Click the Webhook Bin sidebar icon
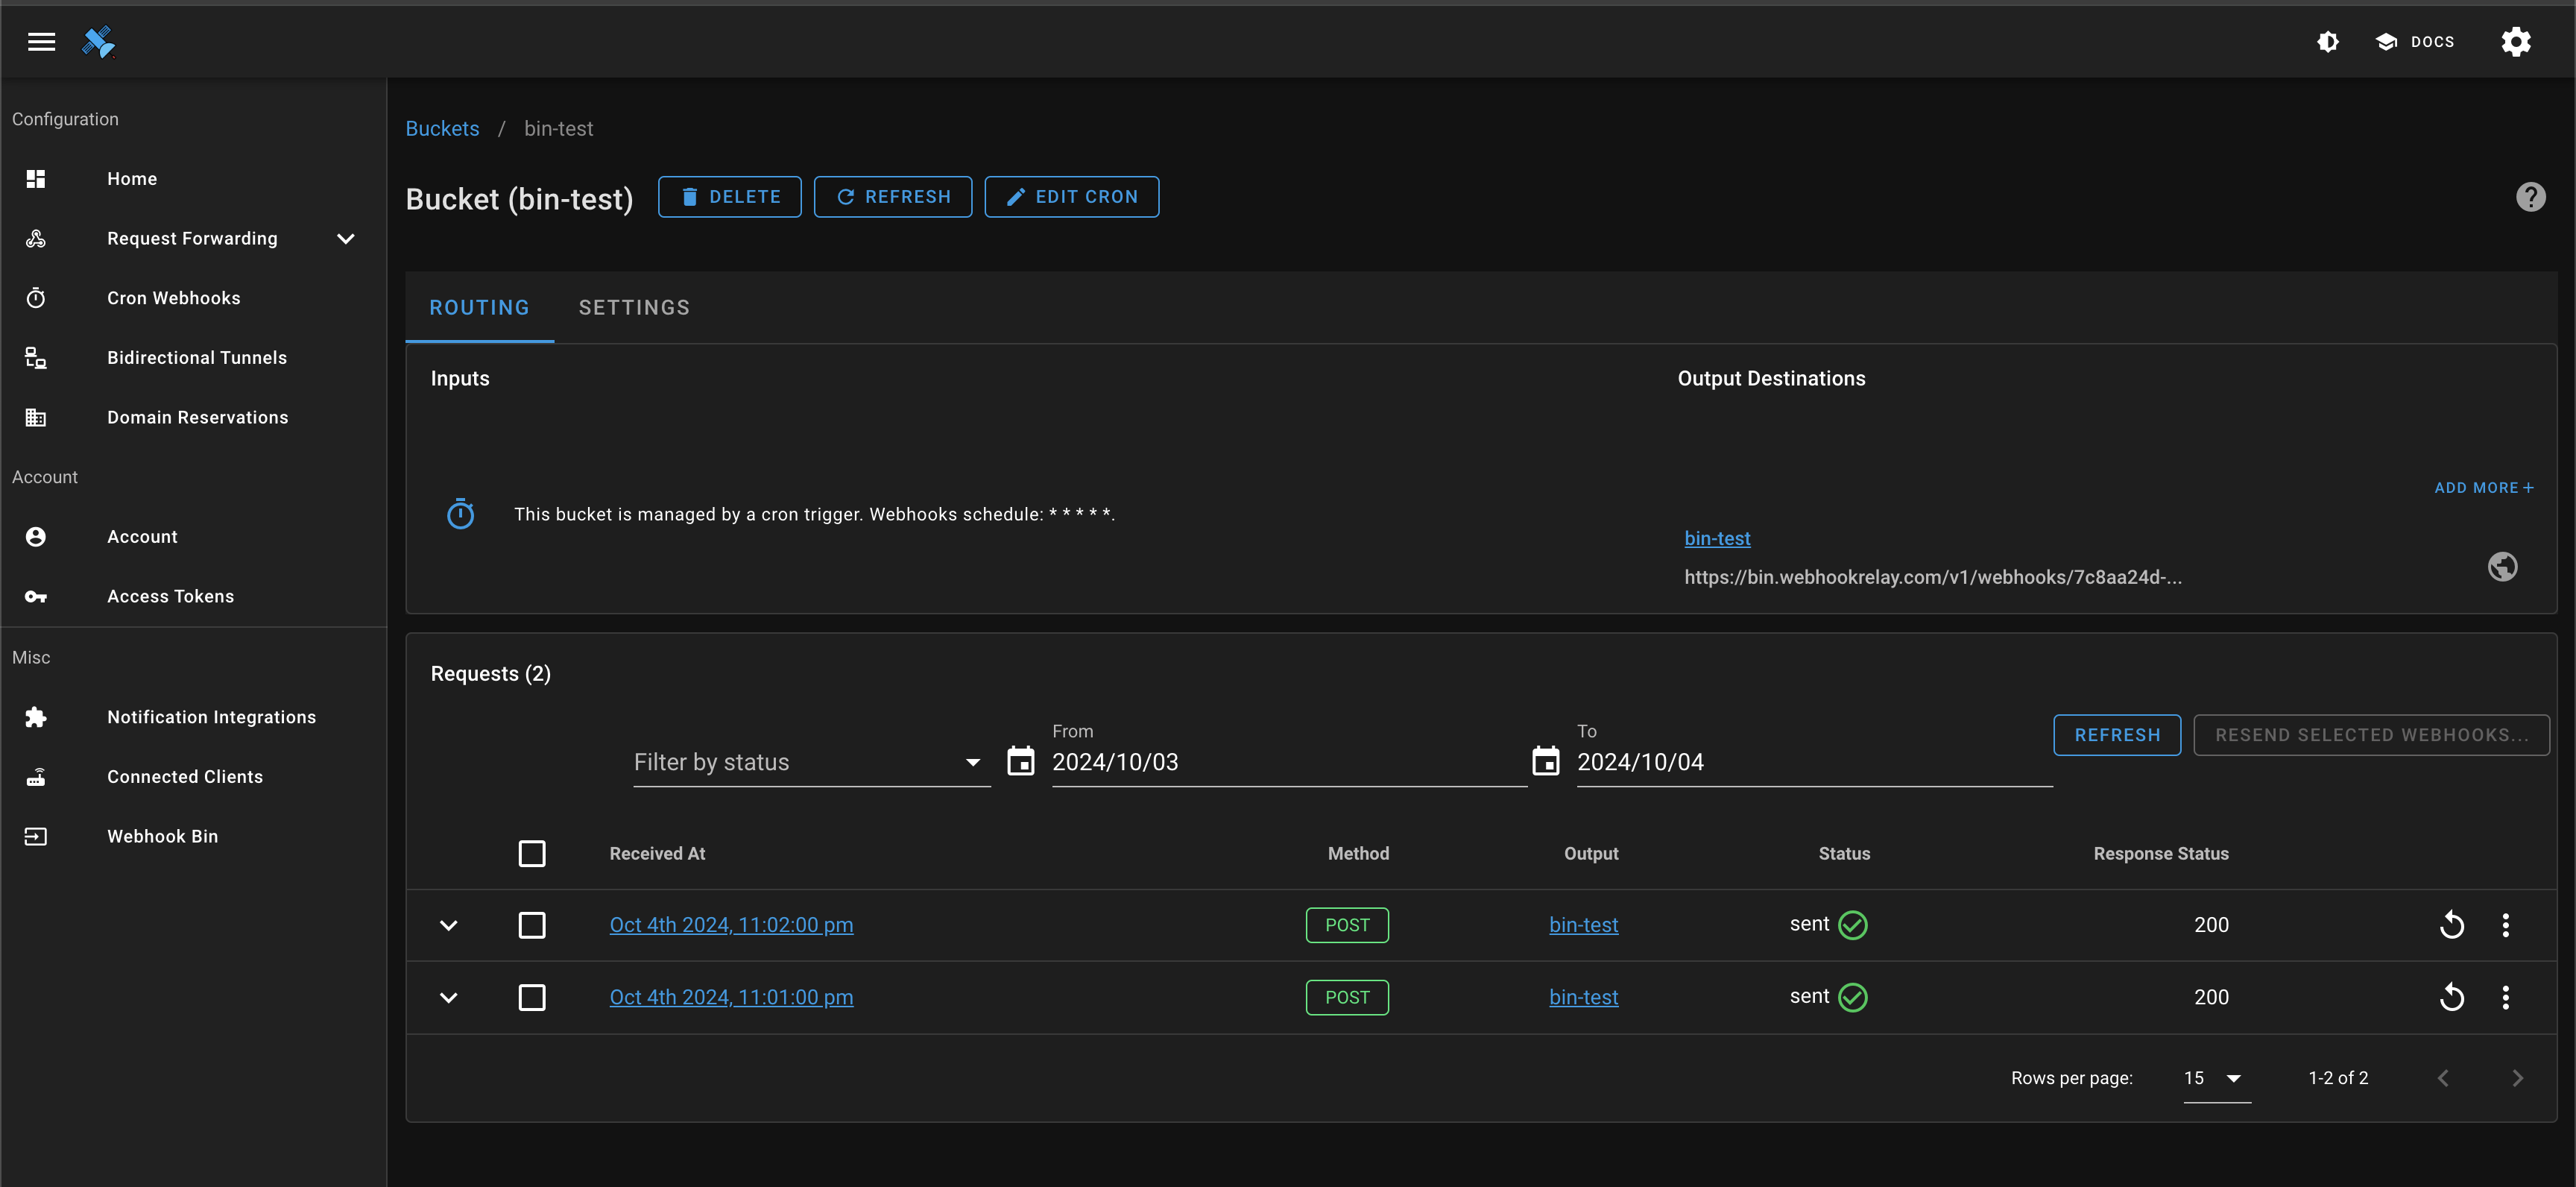 [36, 836]
